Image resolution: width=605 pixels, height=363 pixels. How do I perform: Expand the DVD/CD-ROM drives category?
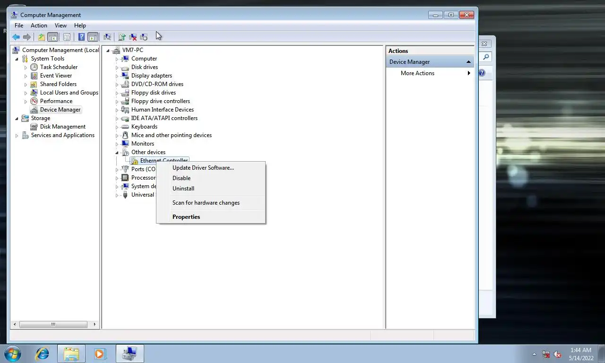117,84
